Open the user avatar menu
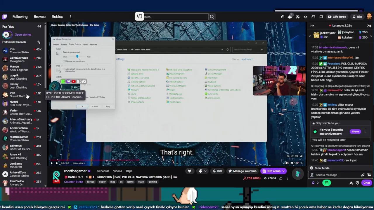The width and height of the screenshot is (374, 210). (369, 17)
